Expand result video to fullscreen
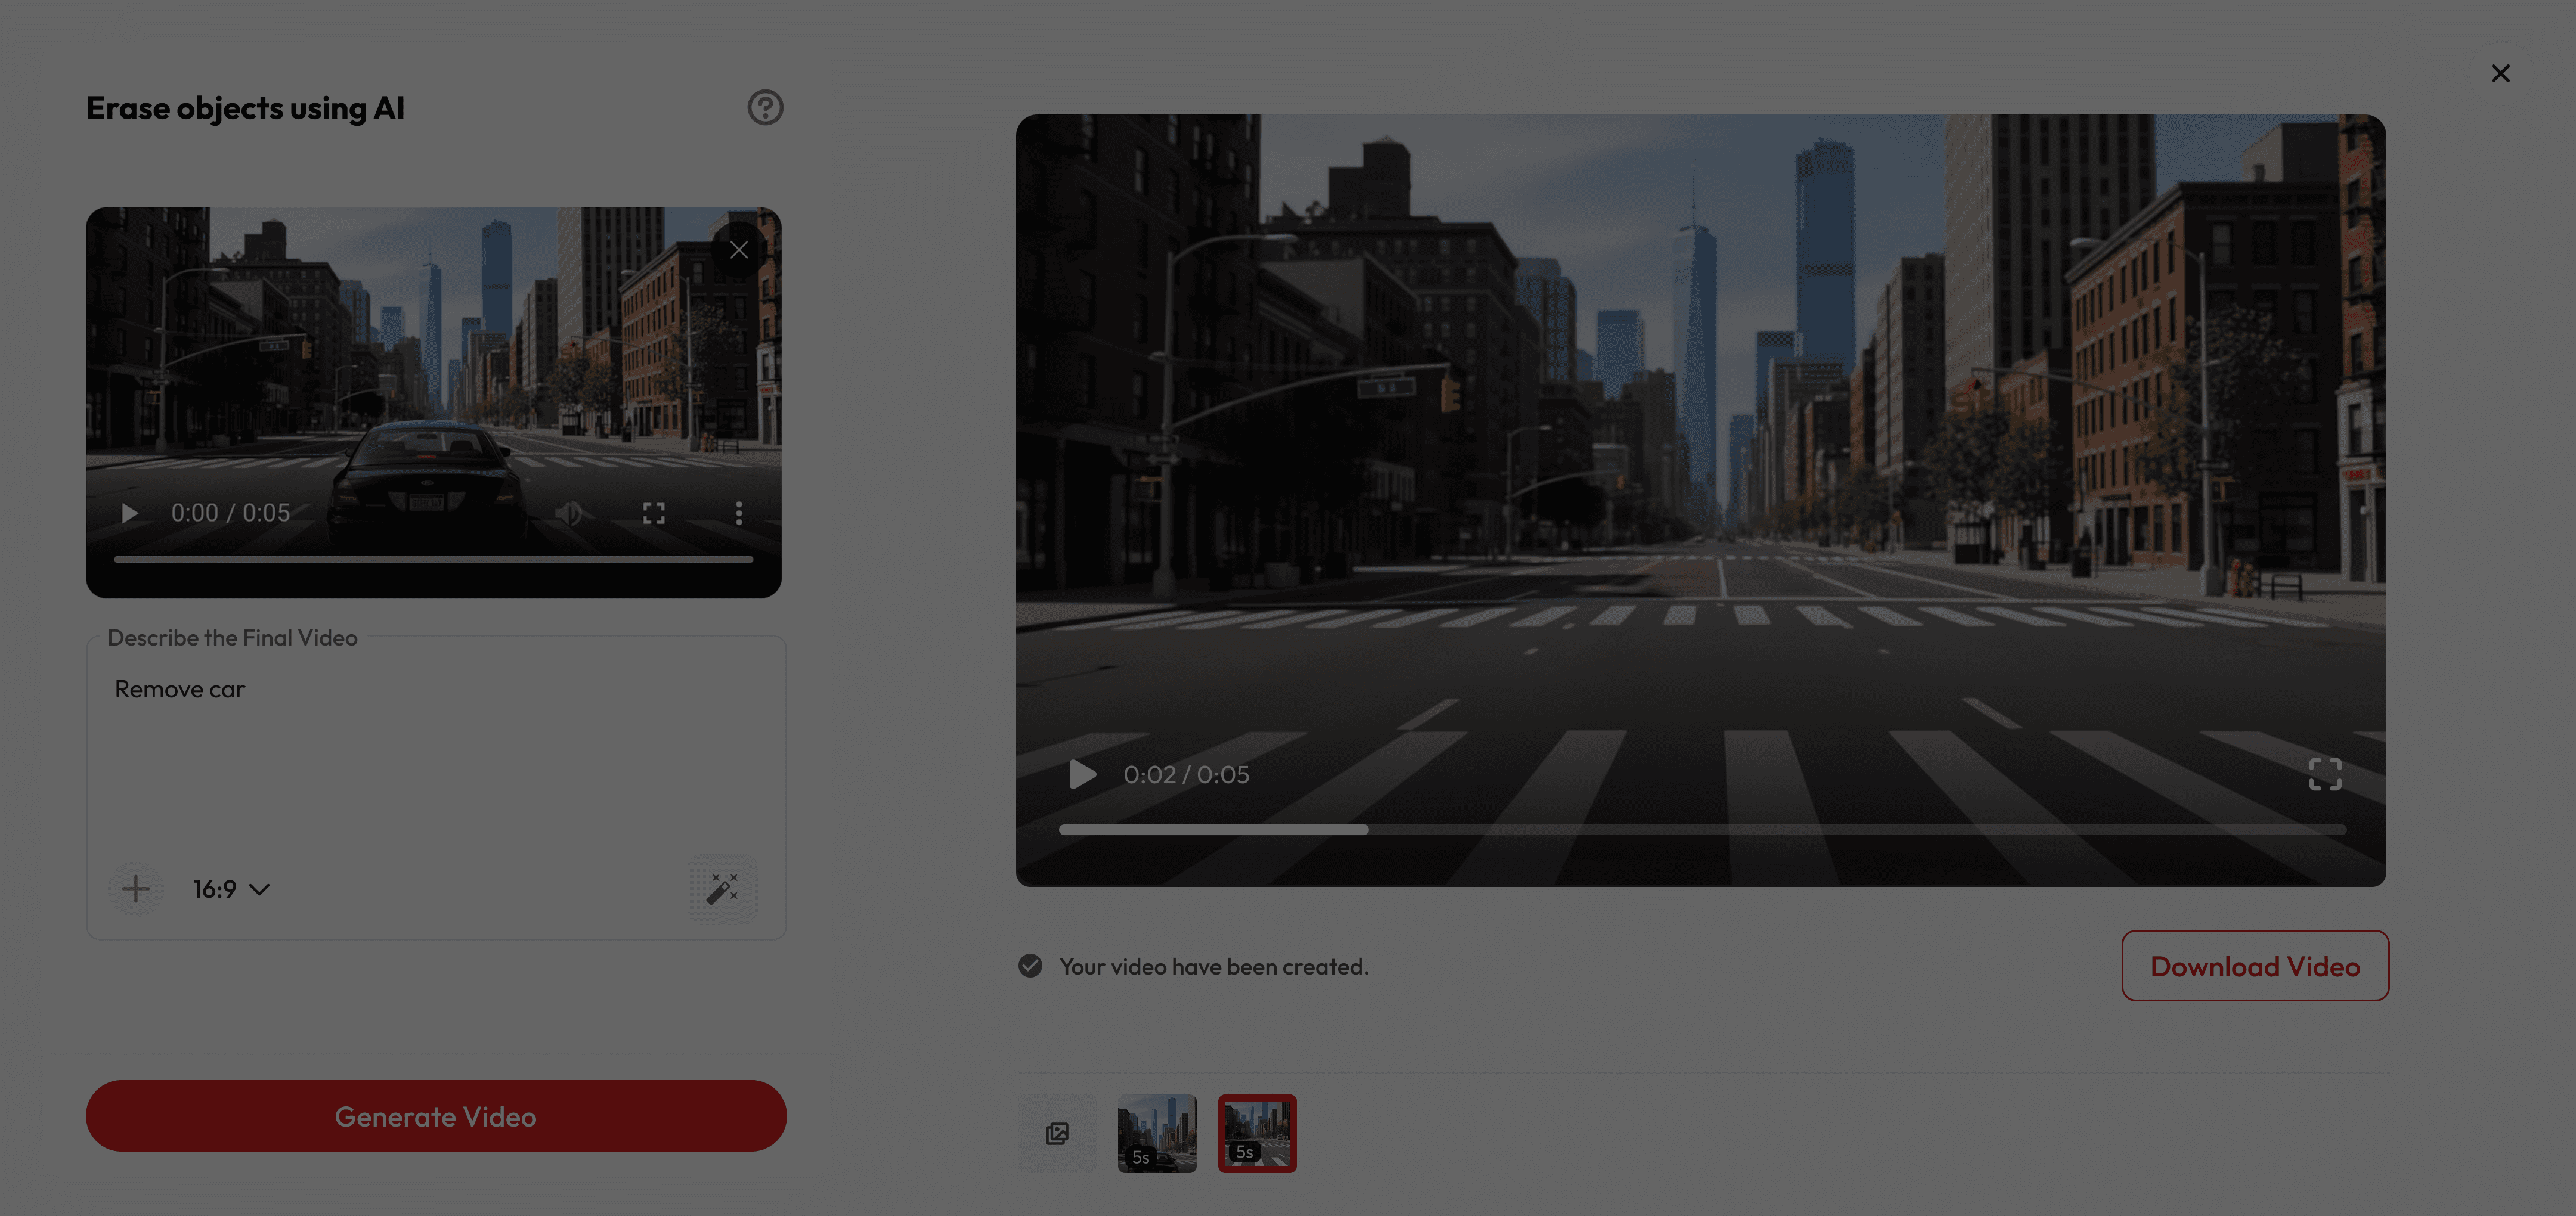This screenshot has width=2576, height=1216. coord(2325,774)
